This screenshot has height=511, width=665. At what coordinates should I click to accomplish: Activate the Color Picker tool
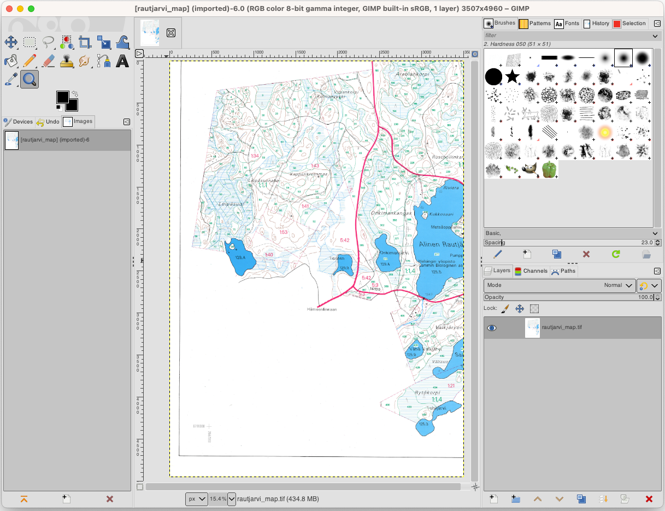tap(11, 79)
